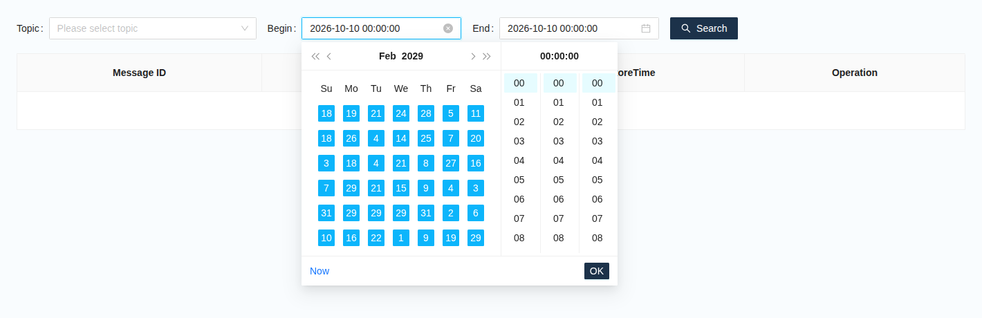The height and width of the screenshot is (318, 982).
Task: Clear the Begin date field
Action: click(448, 28)
